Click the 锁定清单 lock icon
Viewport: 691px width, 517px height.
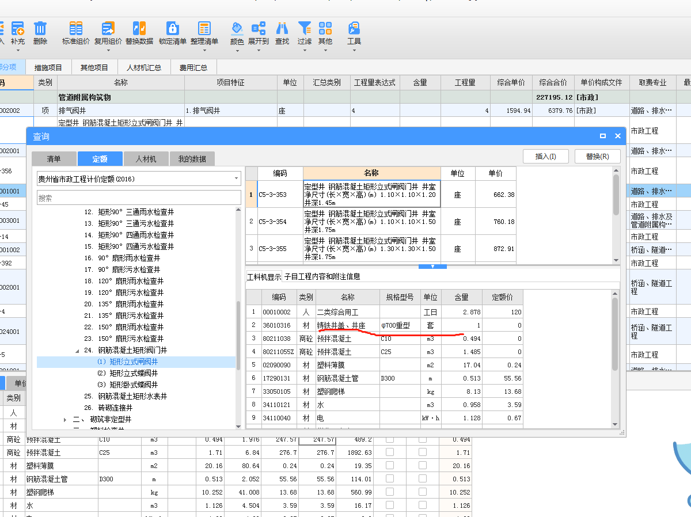tap(173, 28)
